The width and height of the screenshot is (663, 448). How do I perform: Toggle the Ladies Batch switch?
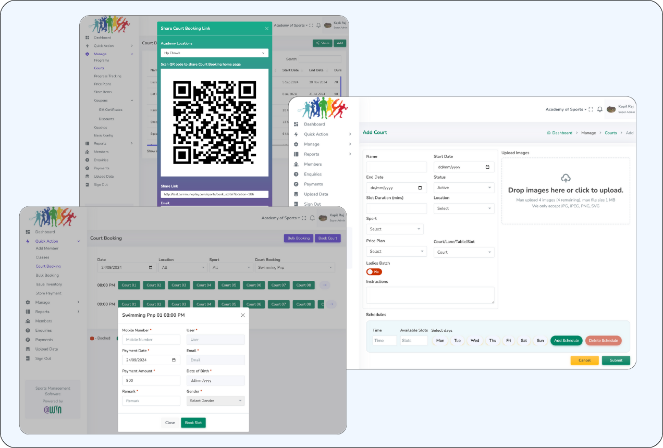coord(374,272)
